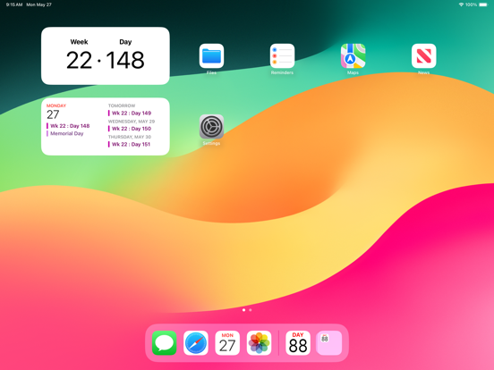Open Calendar app in the dock
The width and height of the screenshot is (494, 370).
pyautogui.click(x=227, y=343)
